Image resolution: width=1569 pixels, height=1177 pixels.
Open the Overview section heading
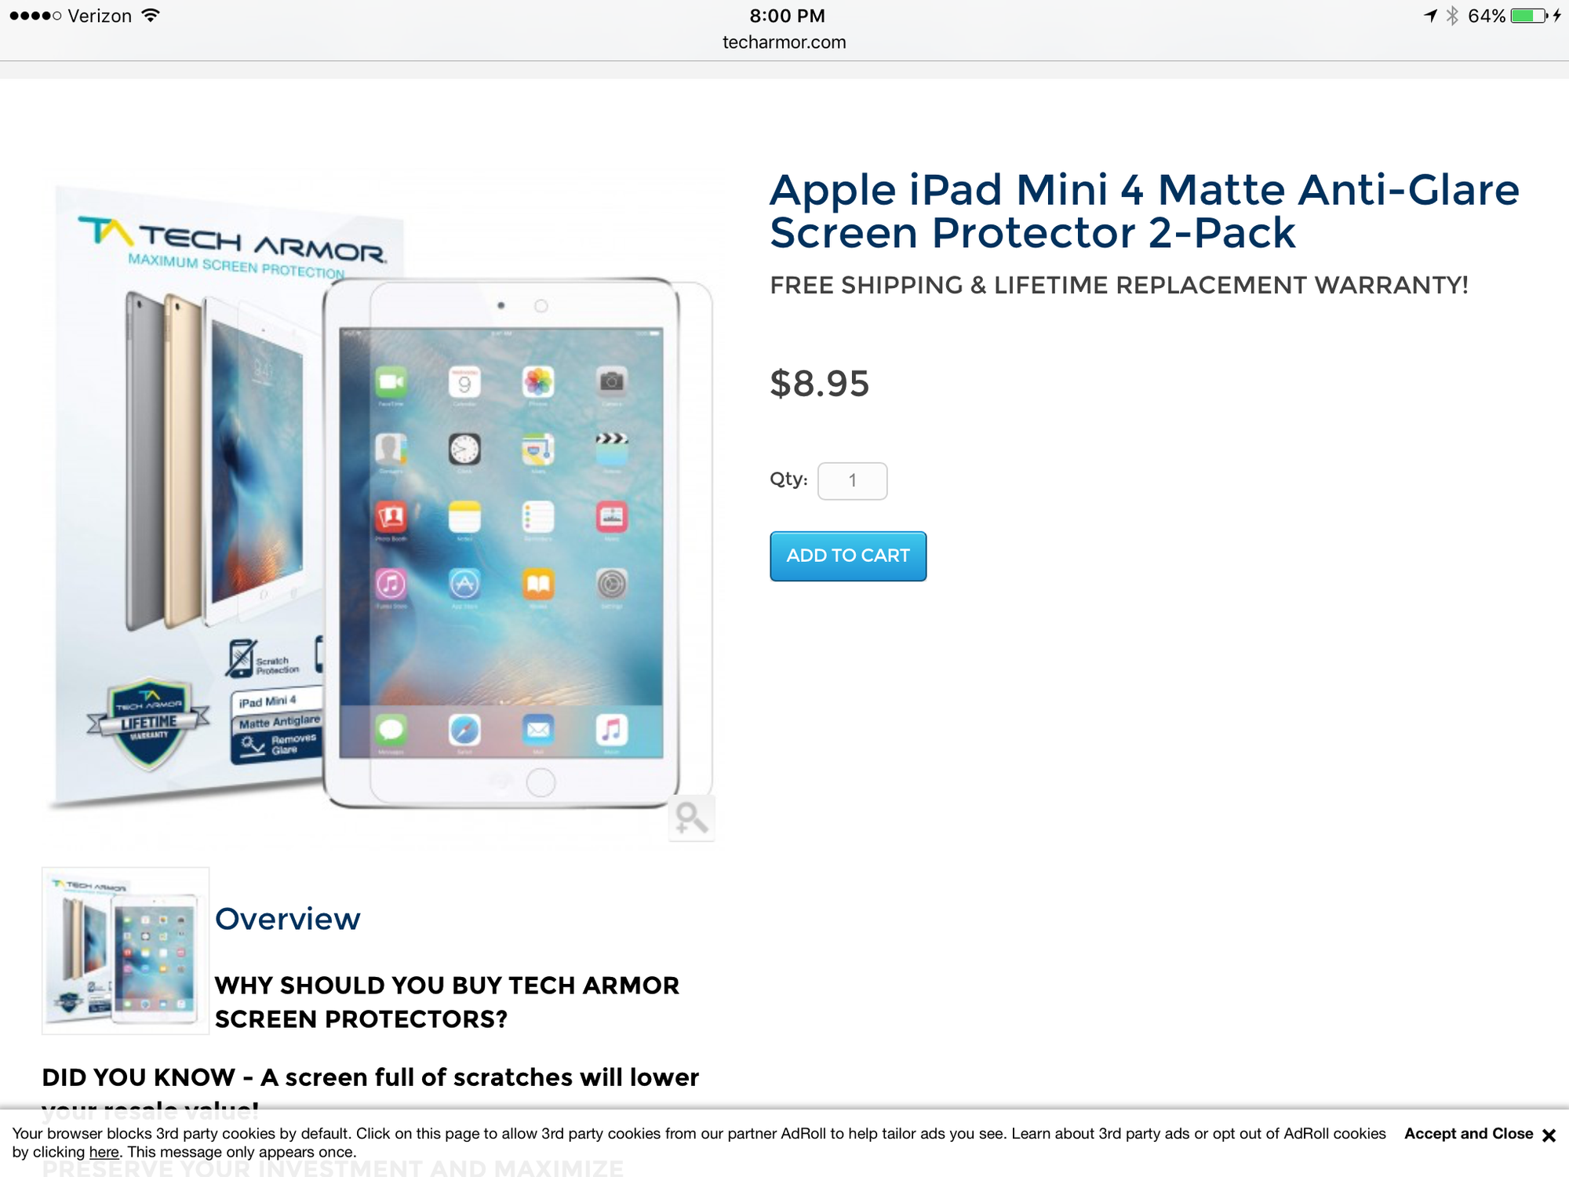[x=288, y=919]
